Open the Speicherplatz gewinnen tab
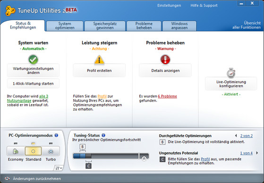Viewport: 264px width, 183px height. click(x=105, y=26)
